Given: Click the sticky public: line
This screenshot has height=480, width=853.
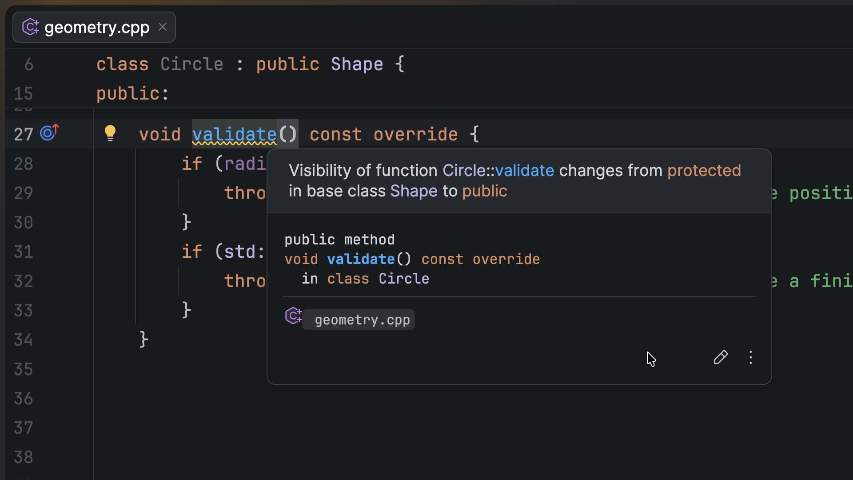Looking at the screenshot, I should pyautogui.click(x=132, y=94).
